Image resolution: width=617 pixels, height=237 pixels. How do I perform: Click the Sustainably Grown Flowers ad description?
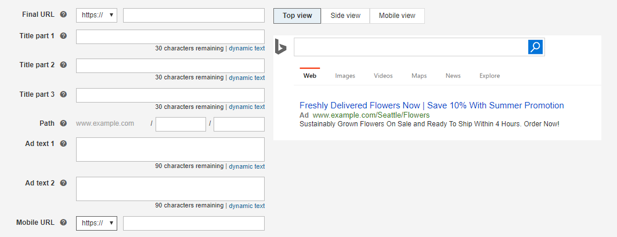pyautogui.click(x=430, y=124)
